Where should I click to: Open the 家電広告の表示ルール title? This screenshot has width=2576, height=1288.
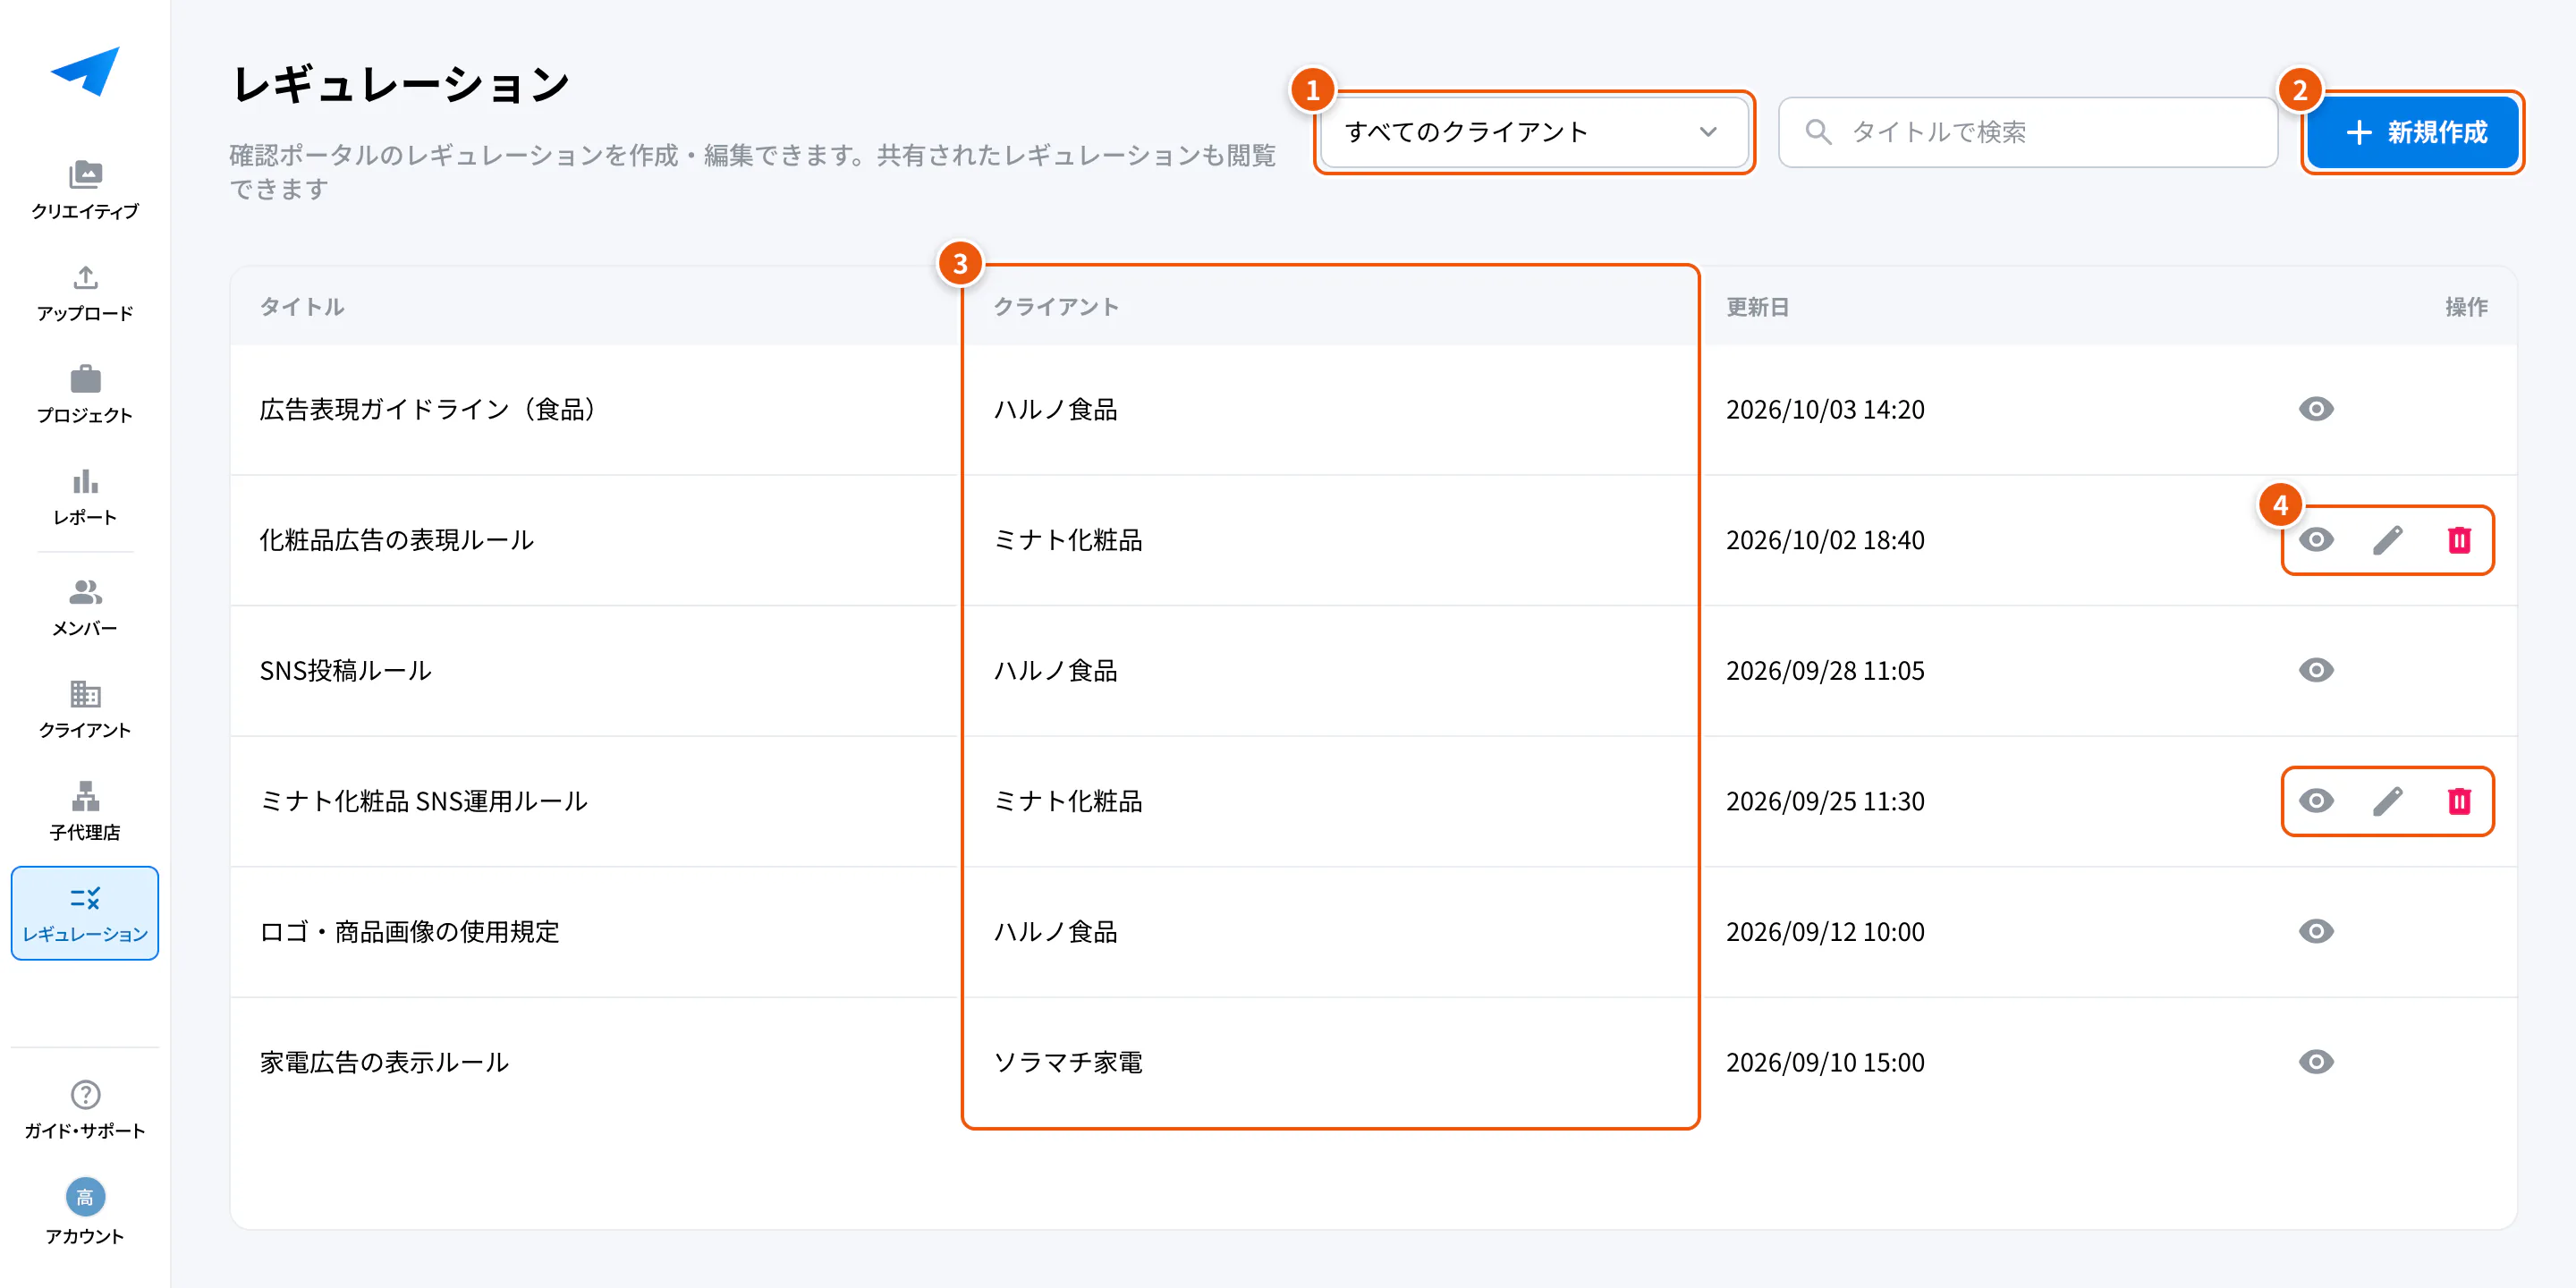384,1062
